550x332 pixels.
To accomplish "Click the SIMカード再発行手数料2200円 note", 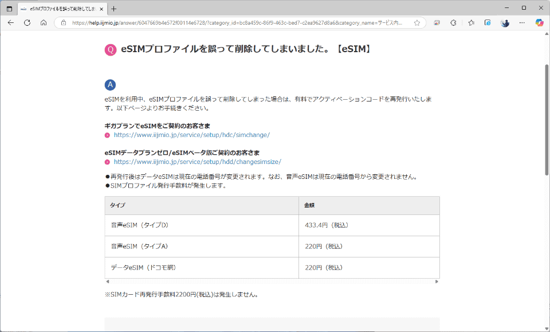I will (182, 295).
